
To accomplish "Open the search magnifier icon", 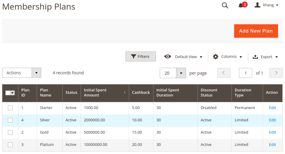I will pos(225,5).
